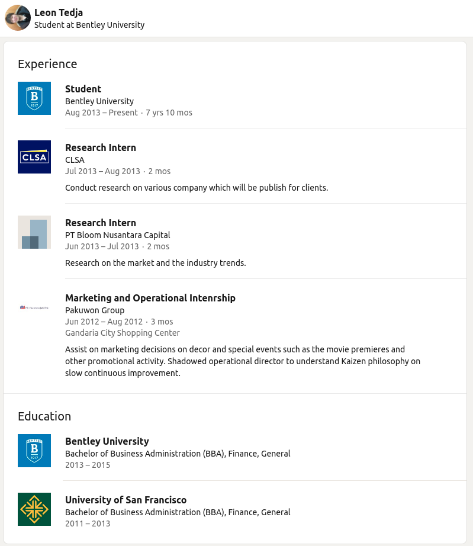Click 'Conduct research on various company' description
Screen dimensions: 473x546
coord(197,188)
